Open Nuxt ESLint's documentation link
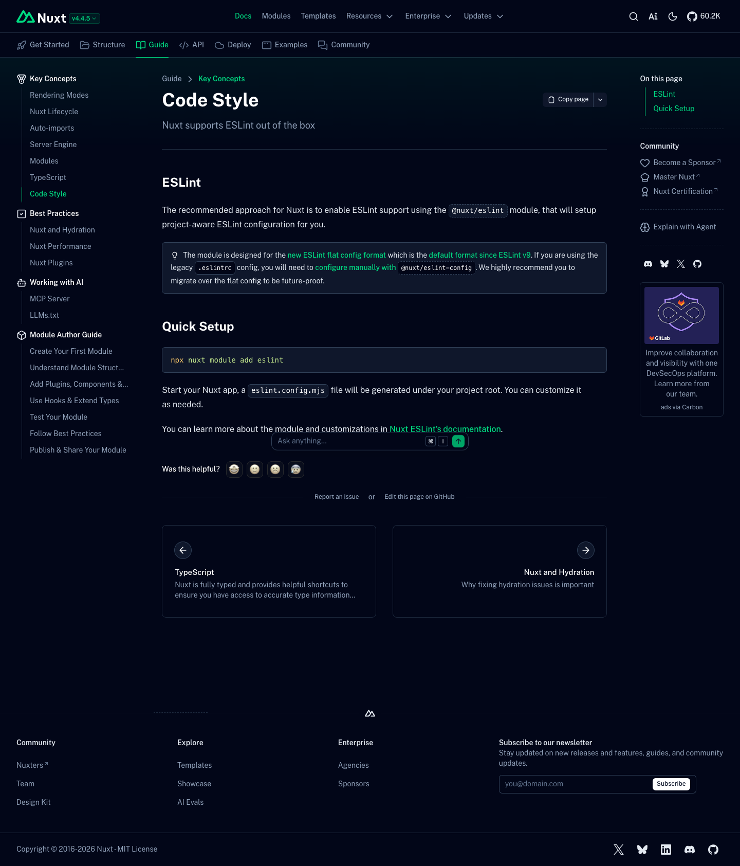This screenshot has width=740, height=866. pyautogui.click(x=445, y=429)
